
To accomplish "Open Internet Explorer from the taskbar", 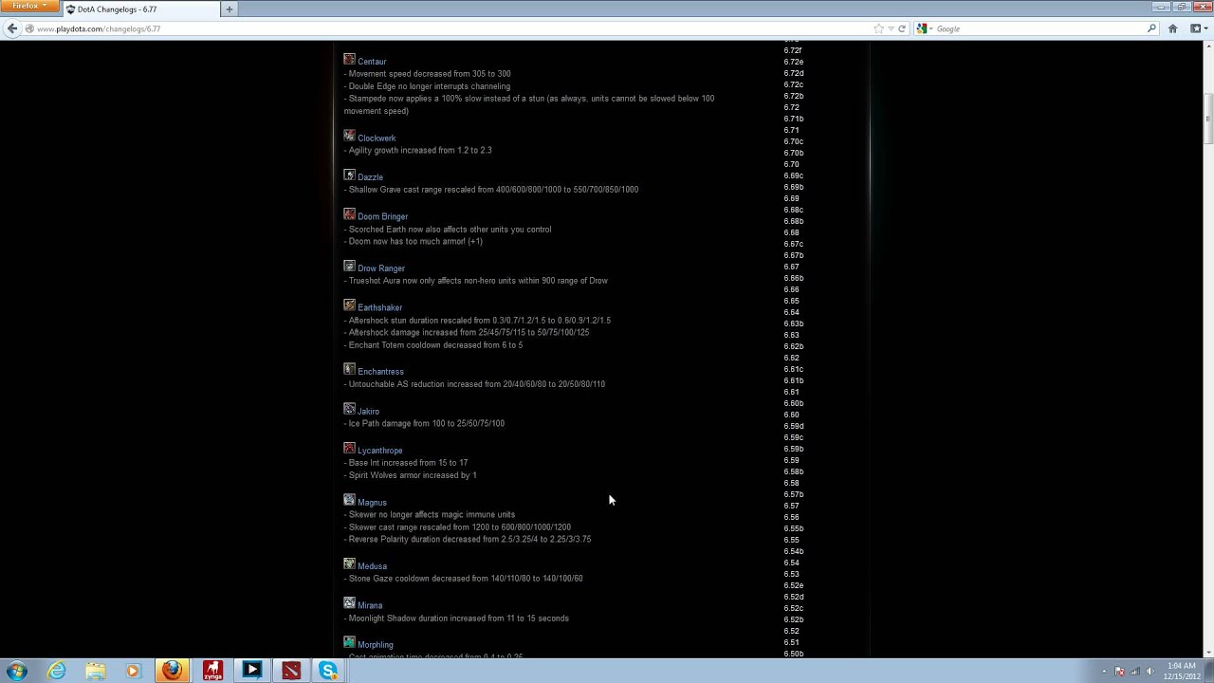I will click(57, 671).
